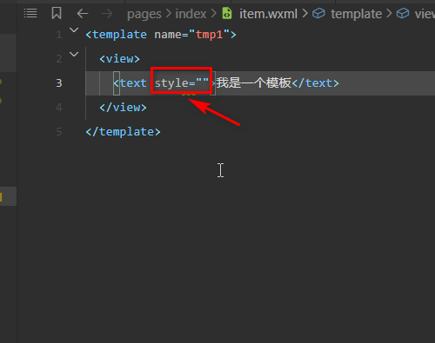Click line number 4 in gutter
Image resolution: width=435 pixels, height=343 pixels.
click(x=59, y=108)
